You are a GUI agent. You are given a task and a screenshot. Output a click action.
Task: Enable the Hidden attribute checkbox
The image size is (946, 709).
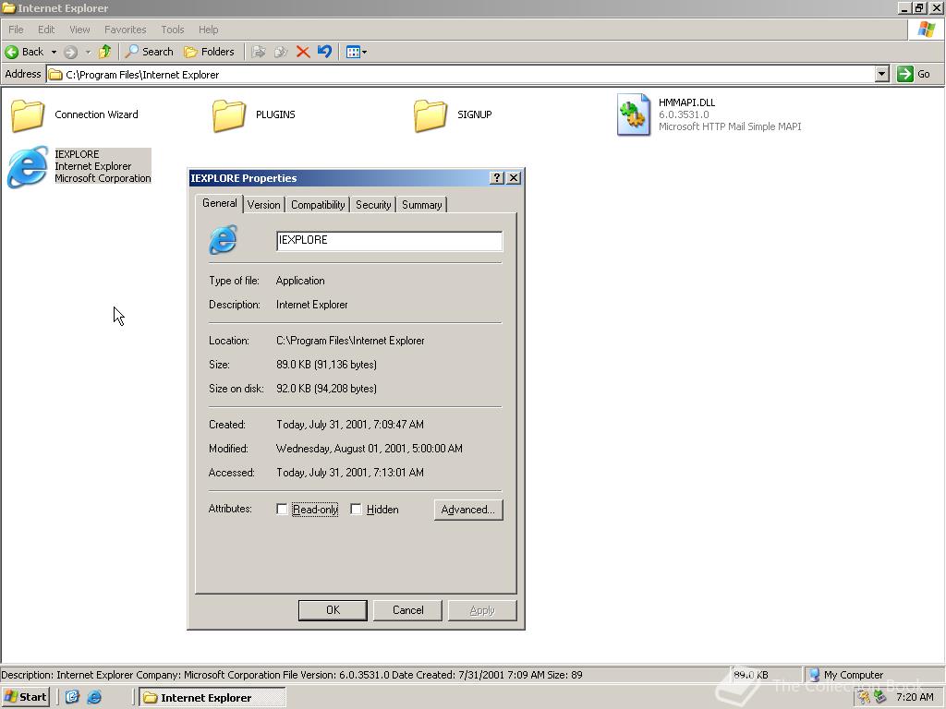click(357, 509)
